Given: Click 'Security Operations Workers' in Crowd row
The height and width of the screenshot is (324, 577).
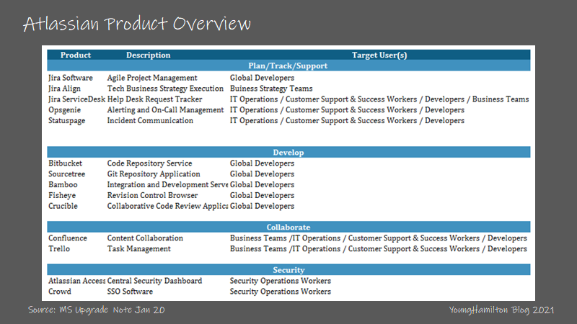Looking at the screenshot, I should (281, 292).
